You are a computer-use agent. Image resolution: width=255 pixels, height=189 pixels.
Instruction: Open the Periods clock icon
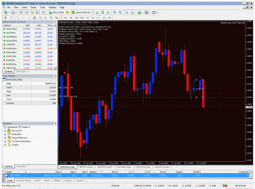[x=146, y=12]
